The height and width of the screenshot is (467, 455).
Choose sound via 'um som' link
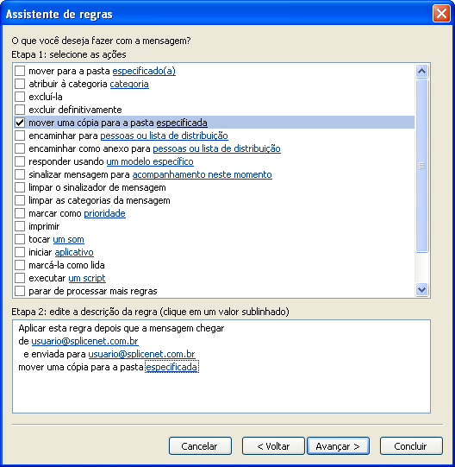[x=68, y=239]
